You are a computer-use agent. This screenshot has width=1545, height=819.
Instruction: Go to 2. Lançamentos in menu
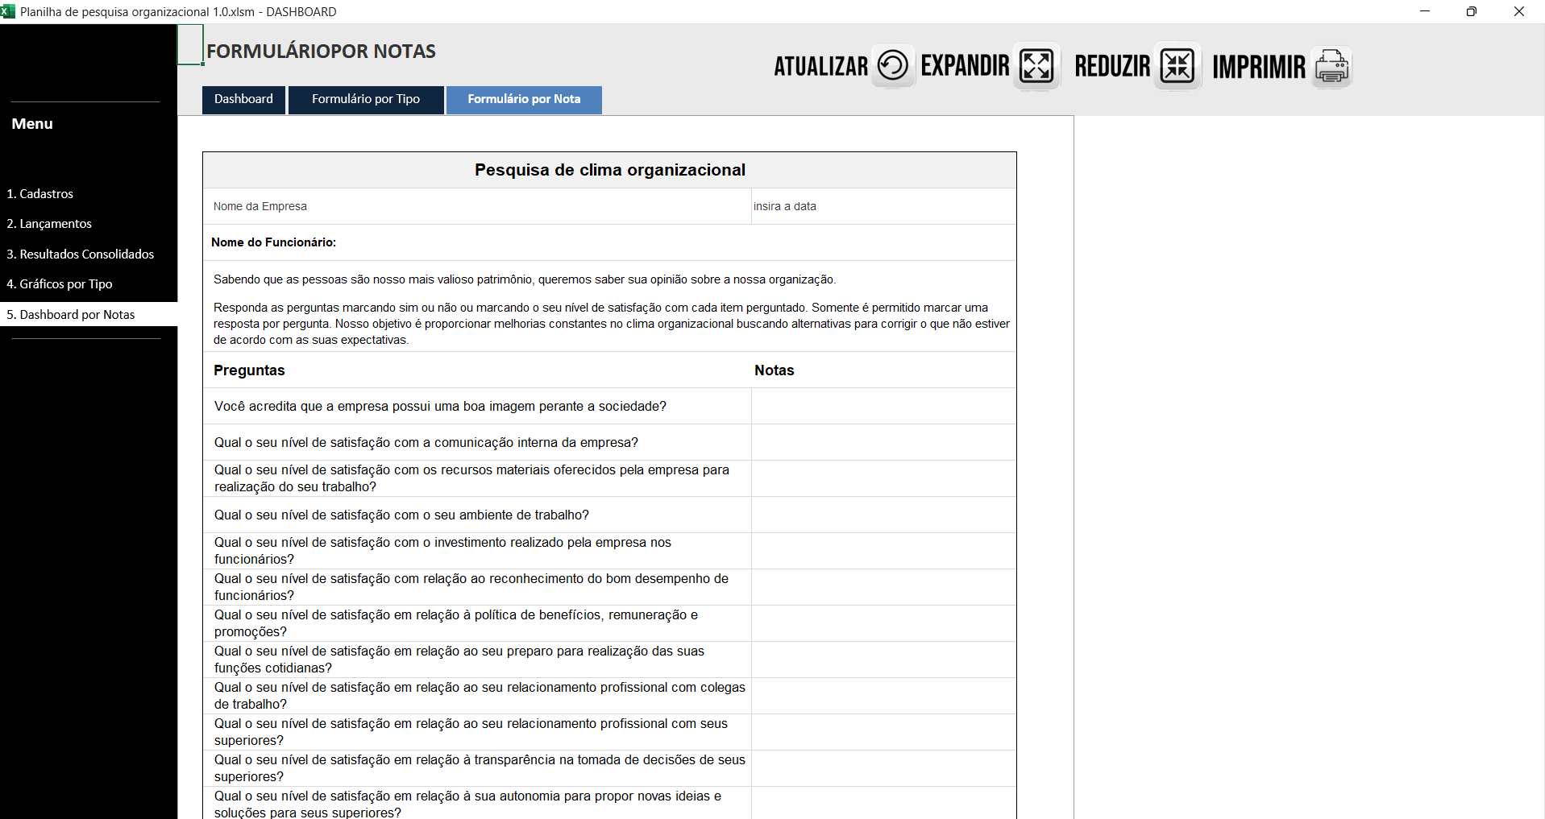click(x=49, y=224)
